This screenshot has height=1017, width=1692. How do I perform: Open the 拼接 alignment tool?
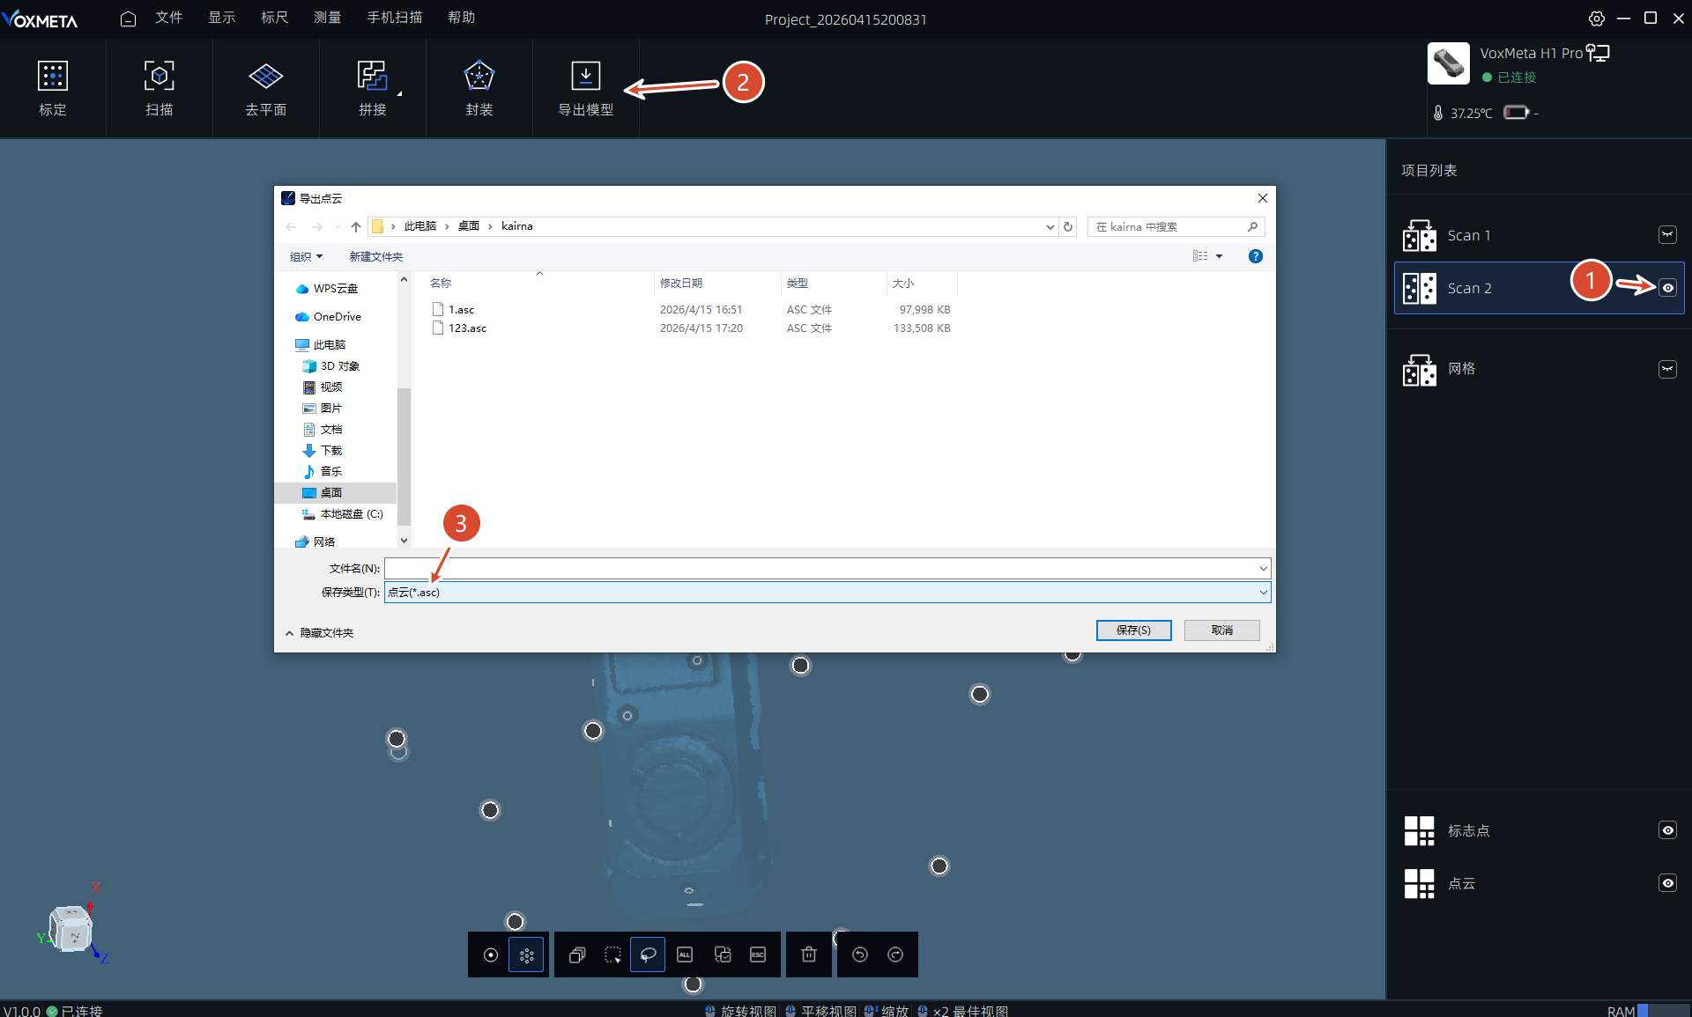click(373, 87)
